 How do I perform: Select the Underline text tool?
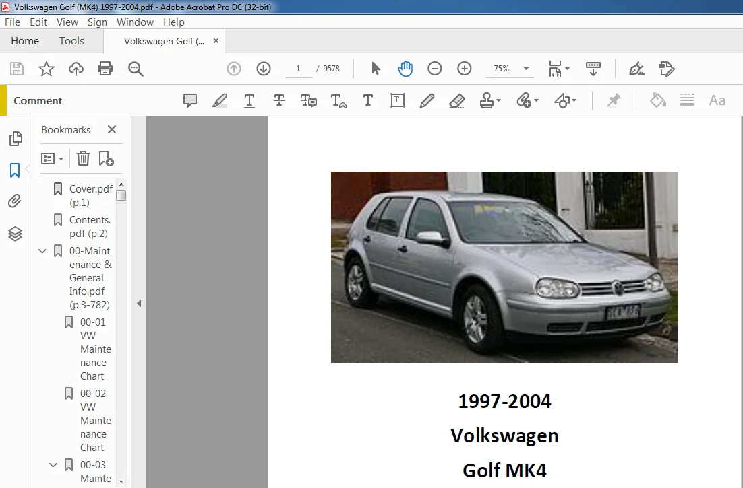coord(249,100)
